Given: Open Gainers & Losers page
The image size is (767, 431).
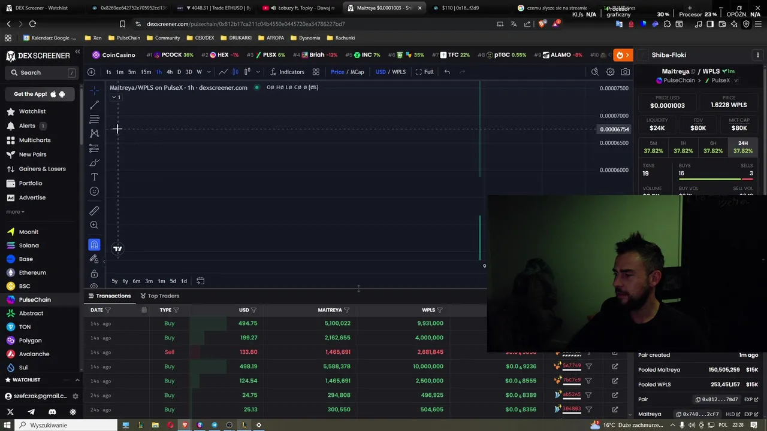Looking at the screenshot, I should tap(41, 169).
